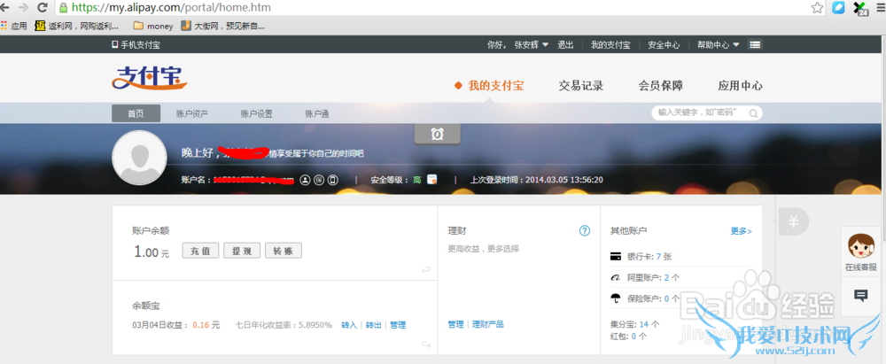886x364 pixels.
Task: Open the 大街网 bookmark
Action: point(222,26)
